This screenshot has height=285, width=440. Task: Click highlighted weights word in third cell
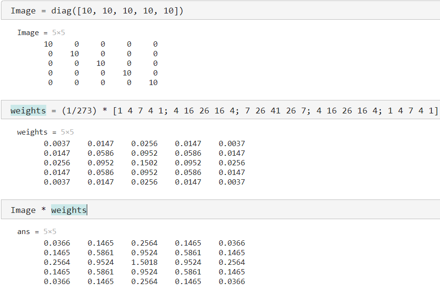click(x=69, y=210)
